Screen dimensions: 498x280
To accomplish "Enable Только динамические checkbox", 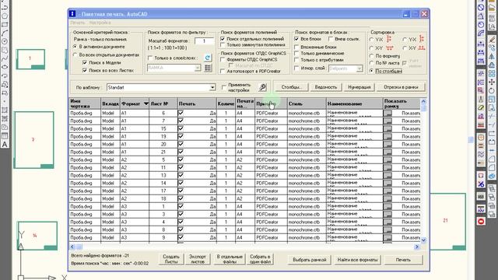I will [x=296, y=54].
